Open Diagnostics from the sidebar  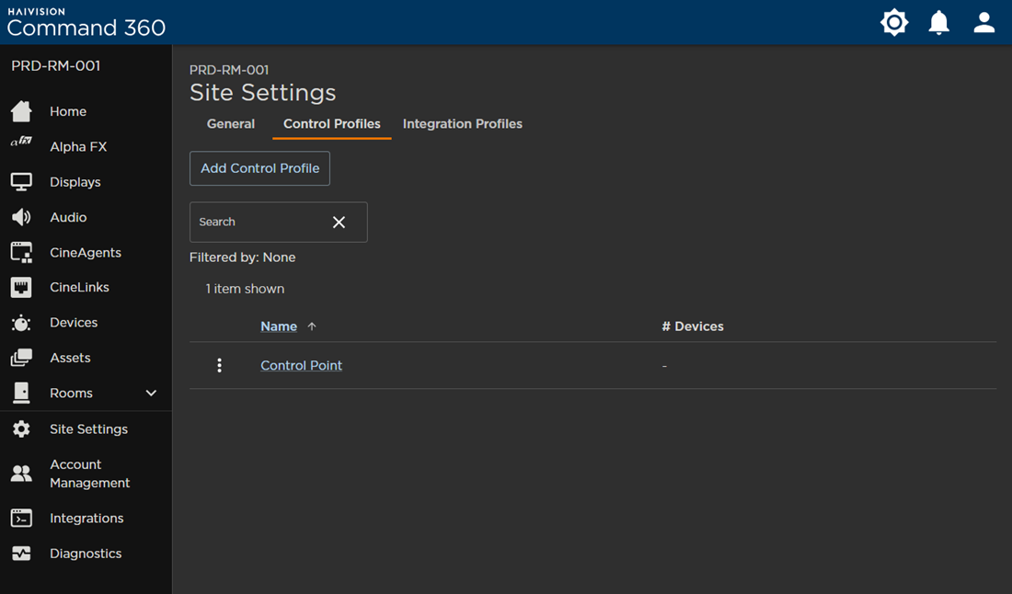pyautogui.click(x=86, y=554)
